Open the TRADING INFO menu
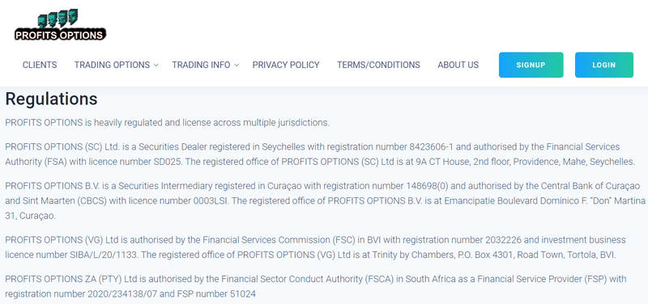 pyautogui.click(x=201, y=65)
